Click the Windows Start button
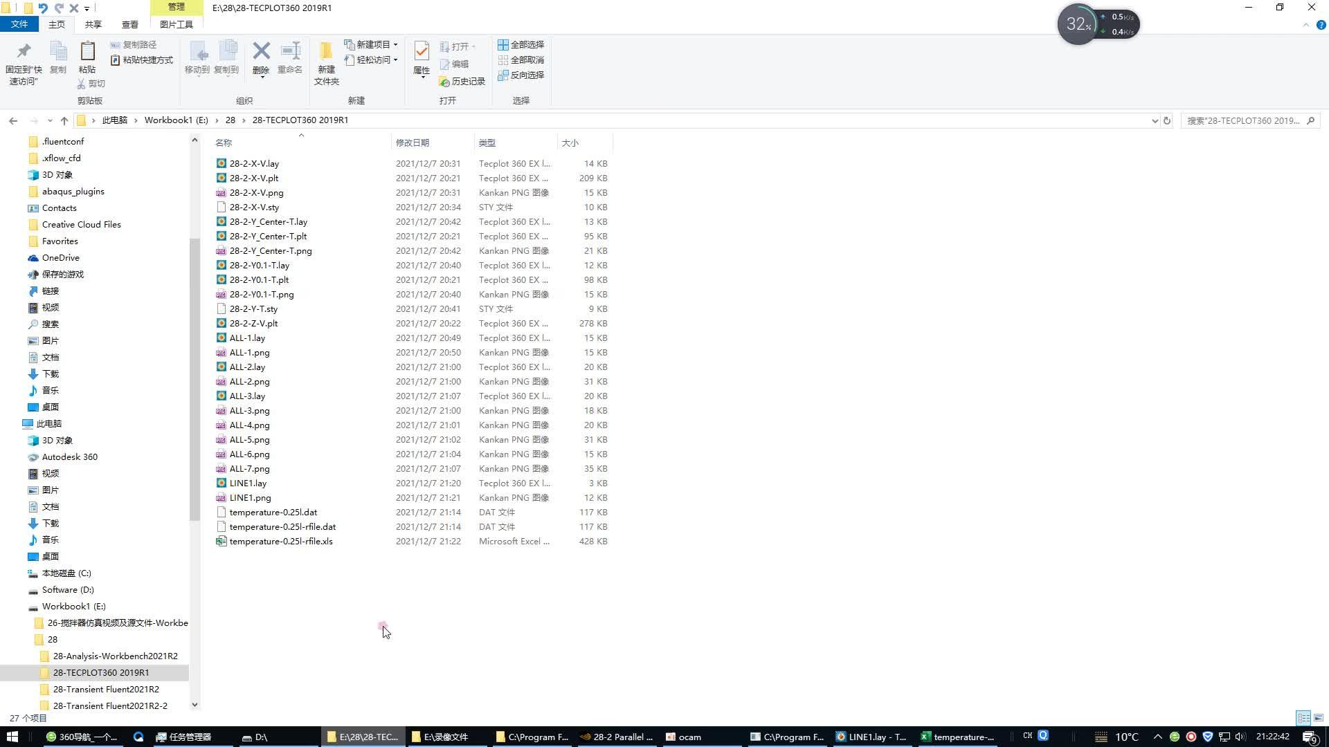The width and height of the screenshot is (1329, 747). point(12,737)
